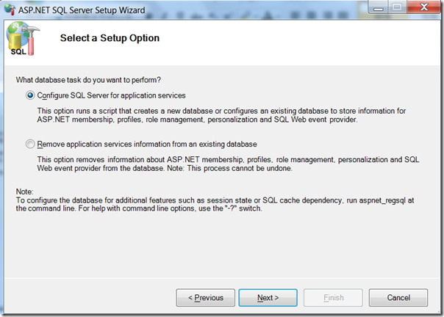This screenshot has height=317, width=444.
Task: Click the description under the Remove option
Action: [221, 164]
